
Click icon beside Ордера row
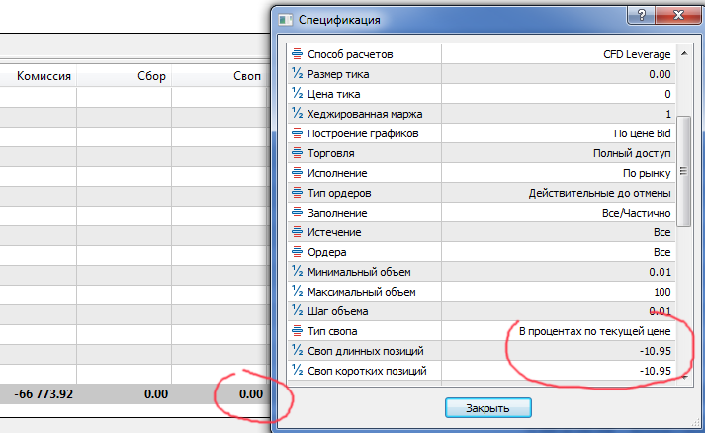297,252
